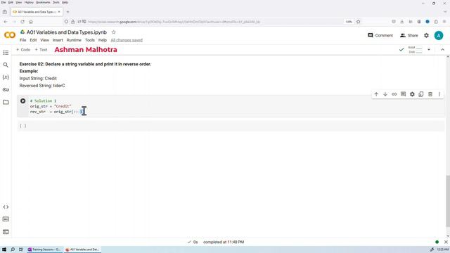Open the Runtime menu
This screenshot has height=253, width=450.
tap(74, 40)
